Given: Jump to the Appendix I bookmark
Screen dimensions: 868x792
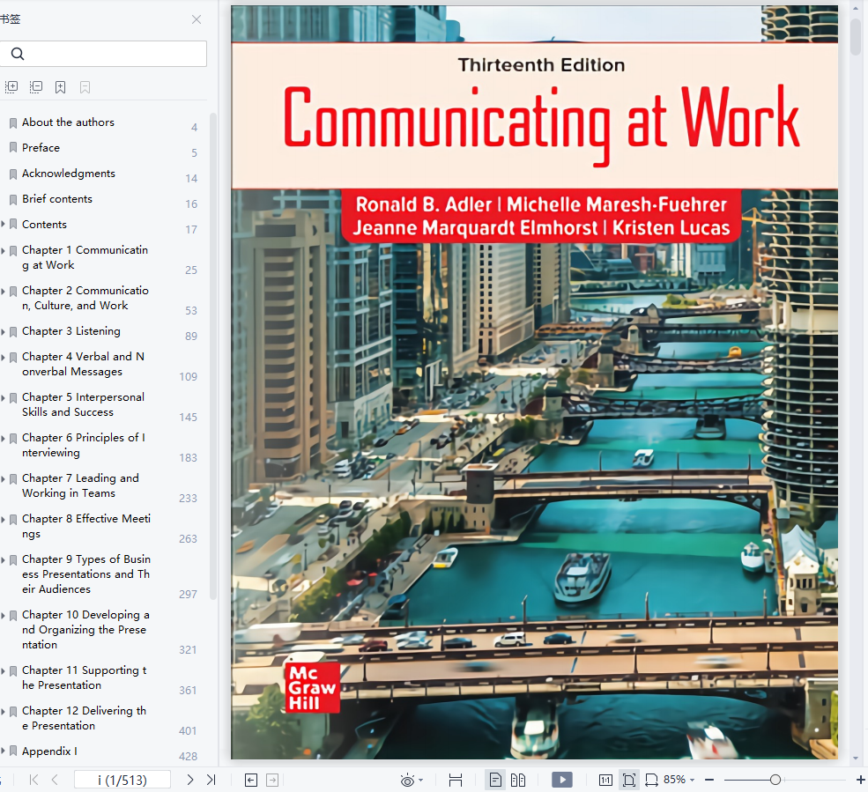Looking at the screenshot, I should [x=49, y=751].
